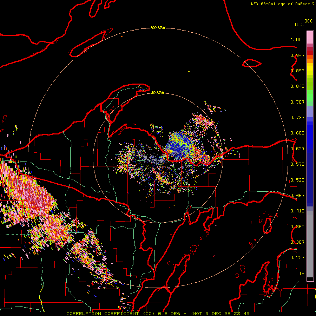Click the 0.947 color scale value
This screenshot has height=316, width=316.
297,55
